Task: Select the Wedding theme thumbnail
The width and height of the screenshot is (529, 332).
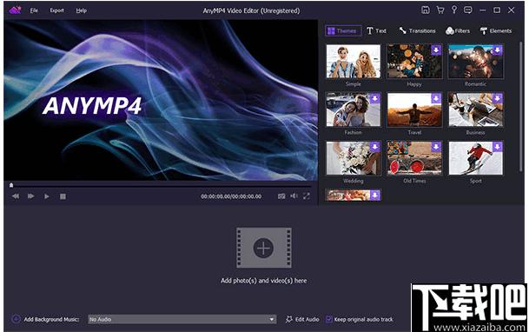Action: tap(354, 158)
